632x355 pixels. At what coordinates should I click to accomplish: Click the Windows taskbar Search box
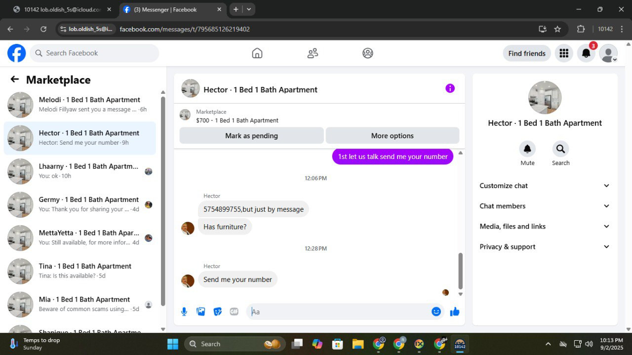click(x=235, y=344)
